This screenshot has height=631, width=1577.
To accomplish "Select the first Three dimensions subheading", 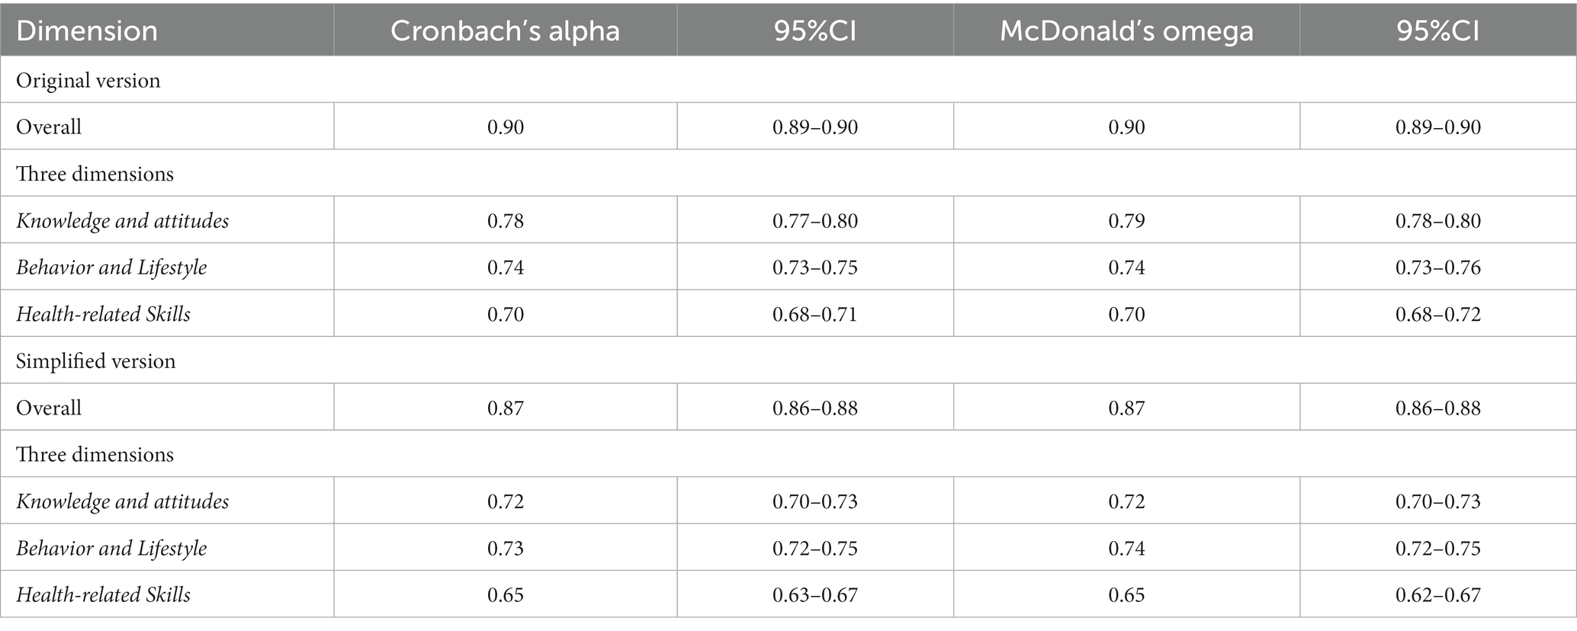I will click(x=95, y=174).
